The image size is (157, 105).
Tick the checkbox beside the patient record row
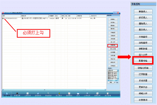pyautogui.click(x=3, y=18)
